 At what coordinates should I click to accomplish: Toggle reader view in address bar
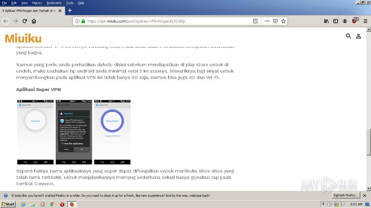[x=255, y=21]
